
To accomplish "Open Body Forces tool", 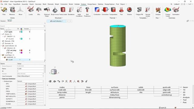I will click(x=55, y=11).
